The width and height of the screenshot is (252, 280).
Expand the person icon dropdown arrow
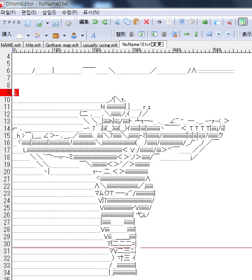tap(82, 35)
